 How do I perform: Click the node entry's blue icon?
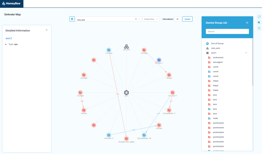209,118
